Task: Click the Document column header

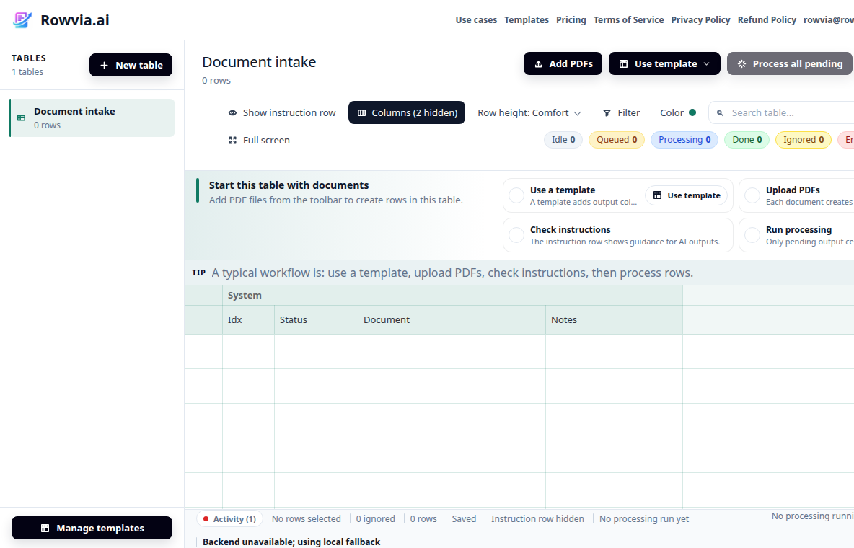Action: 452,319
